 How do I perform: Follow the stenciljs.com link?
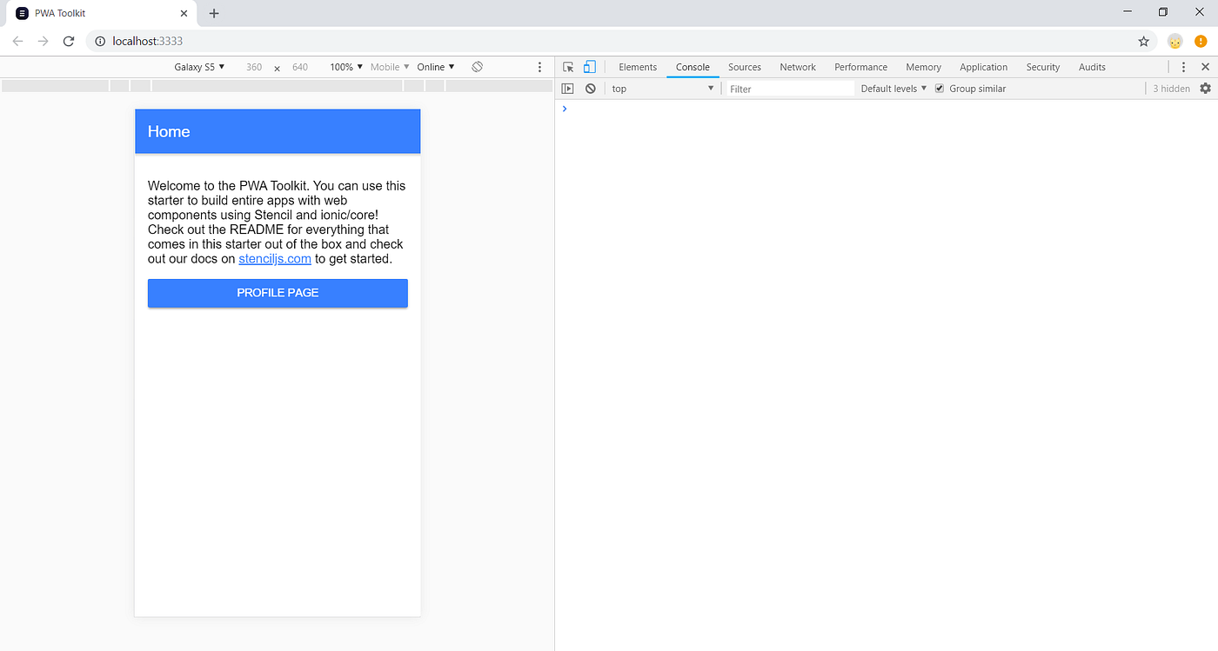point(275,258)
